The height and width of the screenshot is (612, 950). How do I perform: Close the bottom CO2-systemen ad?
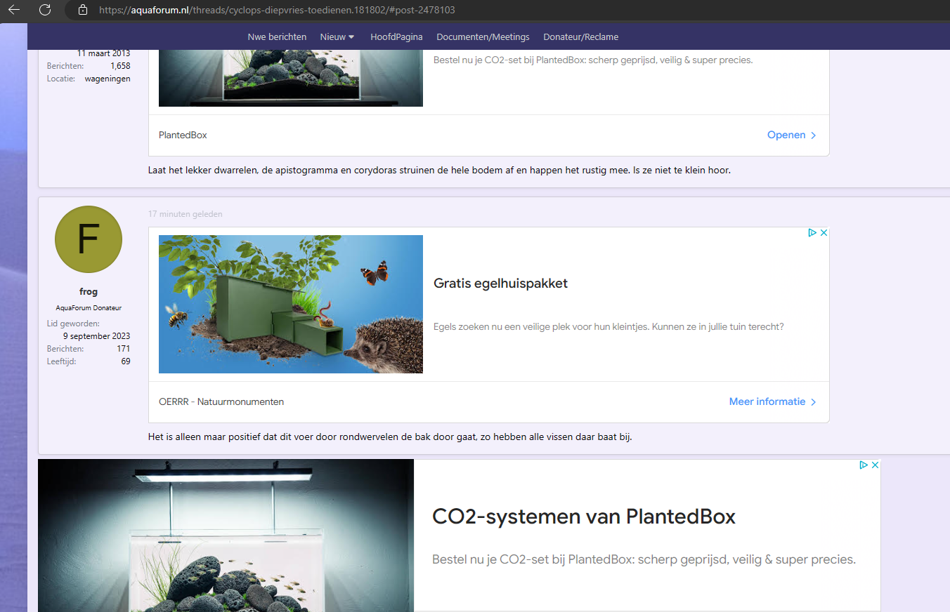pyautogui.click(x=876, y=465)
